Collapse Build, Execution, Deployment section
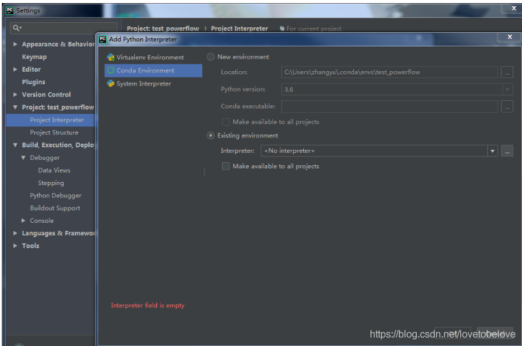522x346 pixels. (15, 145)
